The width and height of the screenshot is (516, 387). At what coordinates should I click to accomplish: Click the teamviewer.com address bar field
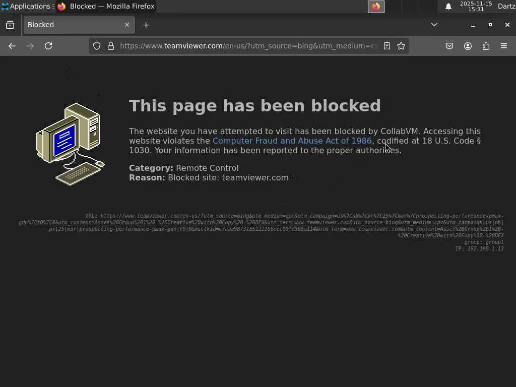tap(248, 46)
